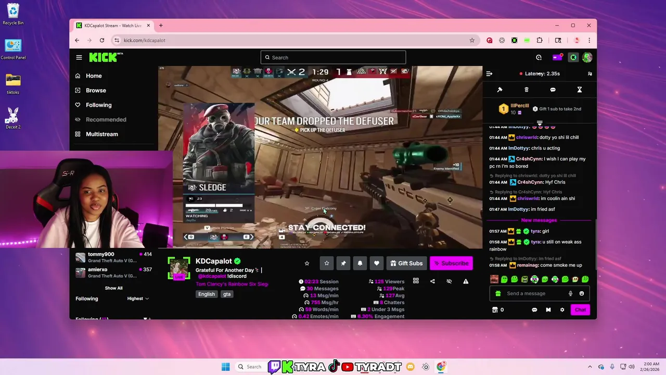Open Following in Kick sidebar
666x375 pixels.
tap(98, 105)
